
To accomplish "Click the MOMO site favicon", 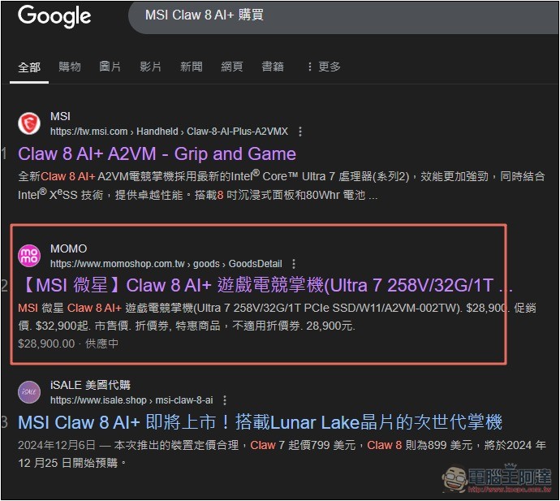I will [29, 256].
